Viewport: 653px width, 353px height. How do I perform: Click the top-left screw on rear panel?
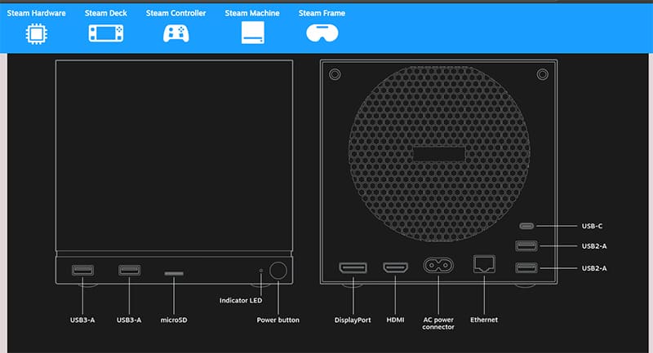(335, 74)
